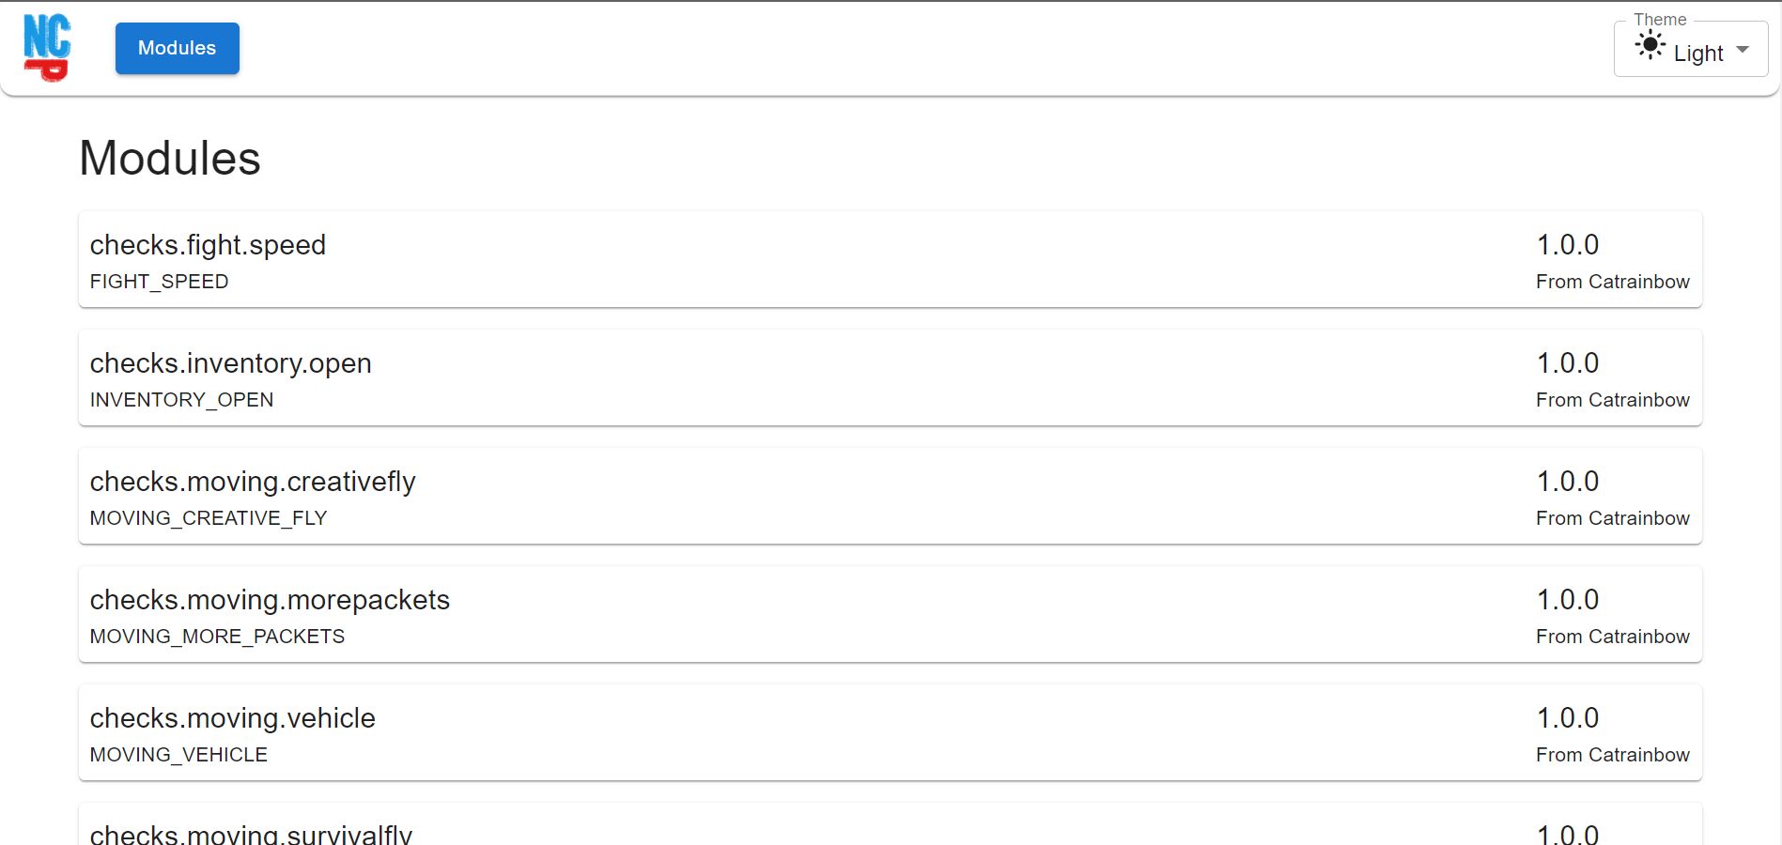Click the MOVING_MORE_PACKETS subtitle label
This screenshot has width=1782, height=845.
[218, 637]
